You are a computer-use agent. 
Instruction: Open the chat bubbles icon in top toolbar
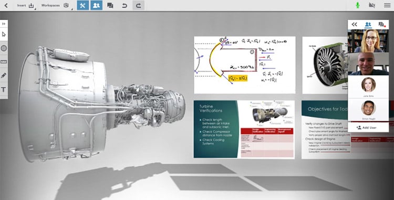[110, 5]
